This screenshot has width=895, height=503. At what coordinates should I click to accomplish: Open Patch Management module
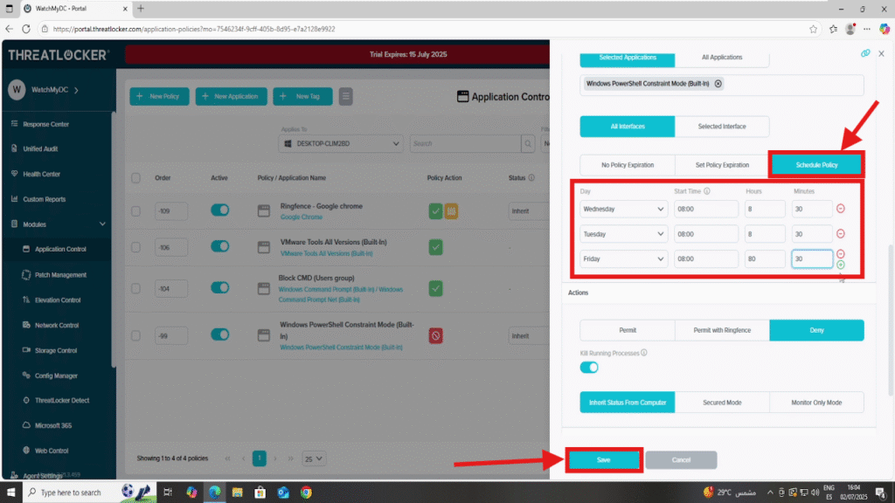[60, 275]
